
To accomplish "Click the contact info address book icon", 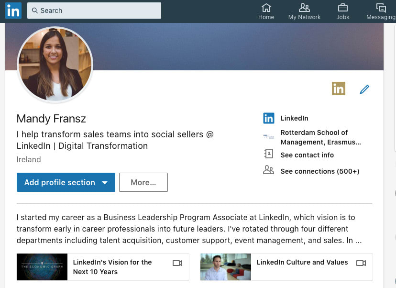I will [x=268, y=154].
